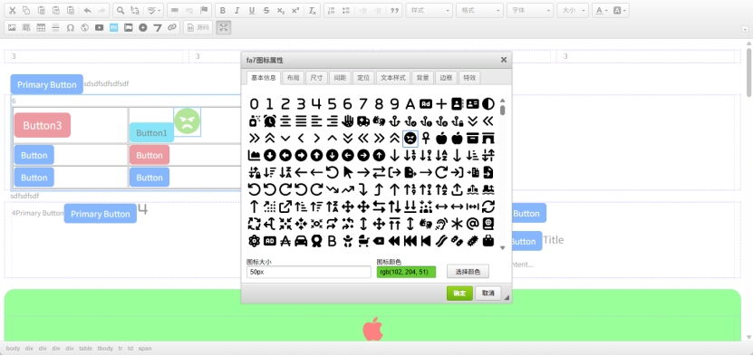Click the Replace icon in toolbar

135,11
